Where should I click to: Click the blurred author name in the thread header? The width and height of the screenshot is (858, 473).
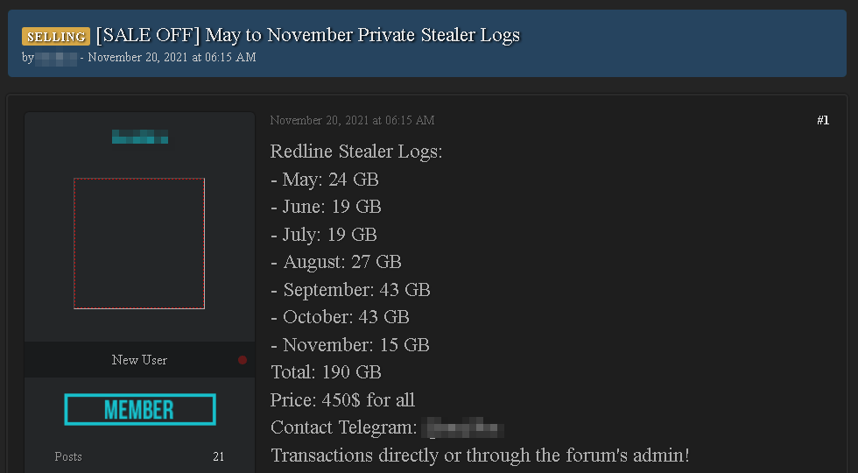point(57,58)
